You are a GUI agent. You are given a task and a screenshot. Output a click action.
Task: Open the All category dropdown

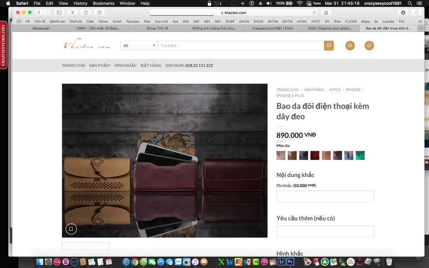point(139,46)
